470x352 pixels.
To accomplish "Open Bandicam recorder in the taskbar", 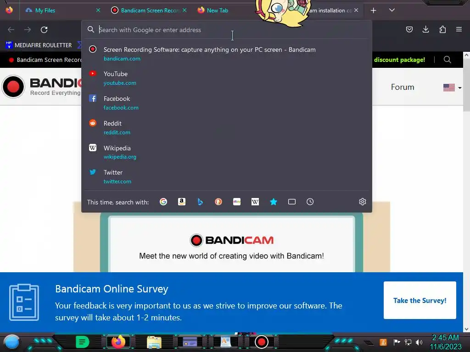I will pos(261,342).
